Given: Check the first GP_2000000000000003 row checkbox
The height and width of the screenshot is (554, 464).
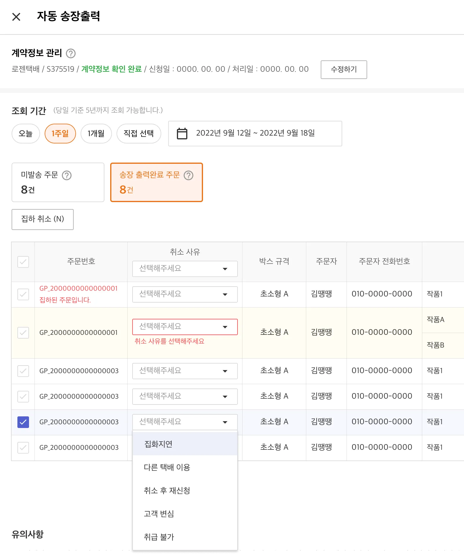Looking at the screenshot, I should tap(23, 371).
